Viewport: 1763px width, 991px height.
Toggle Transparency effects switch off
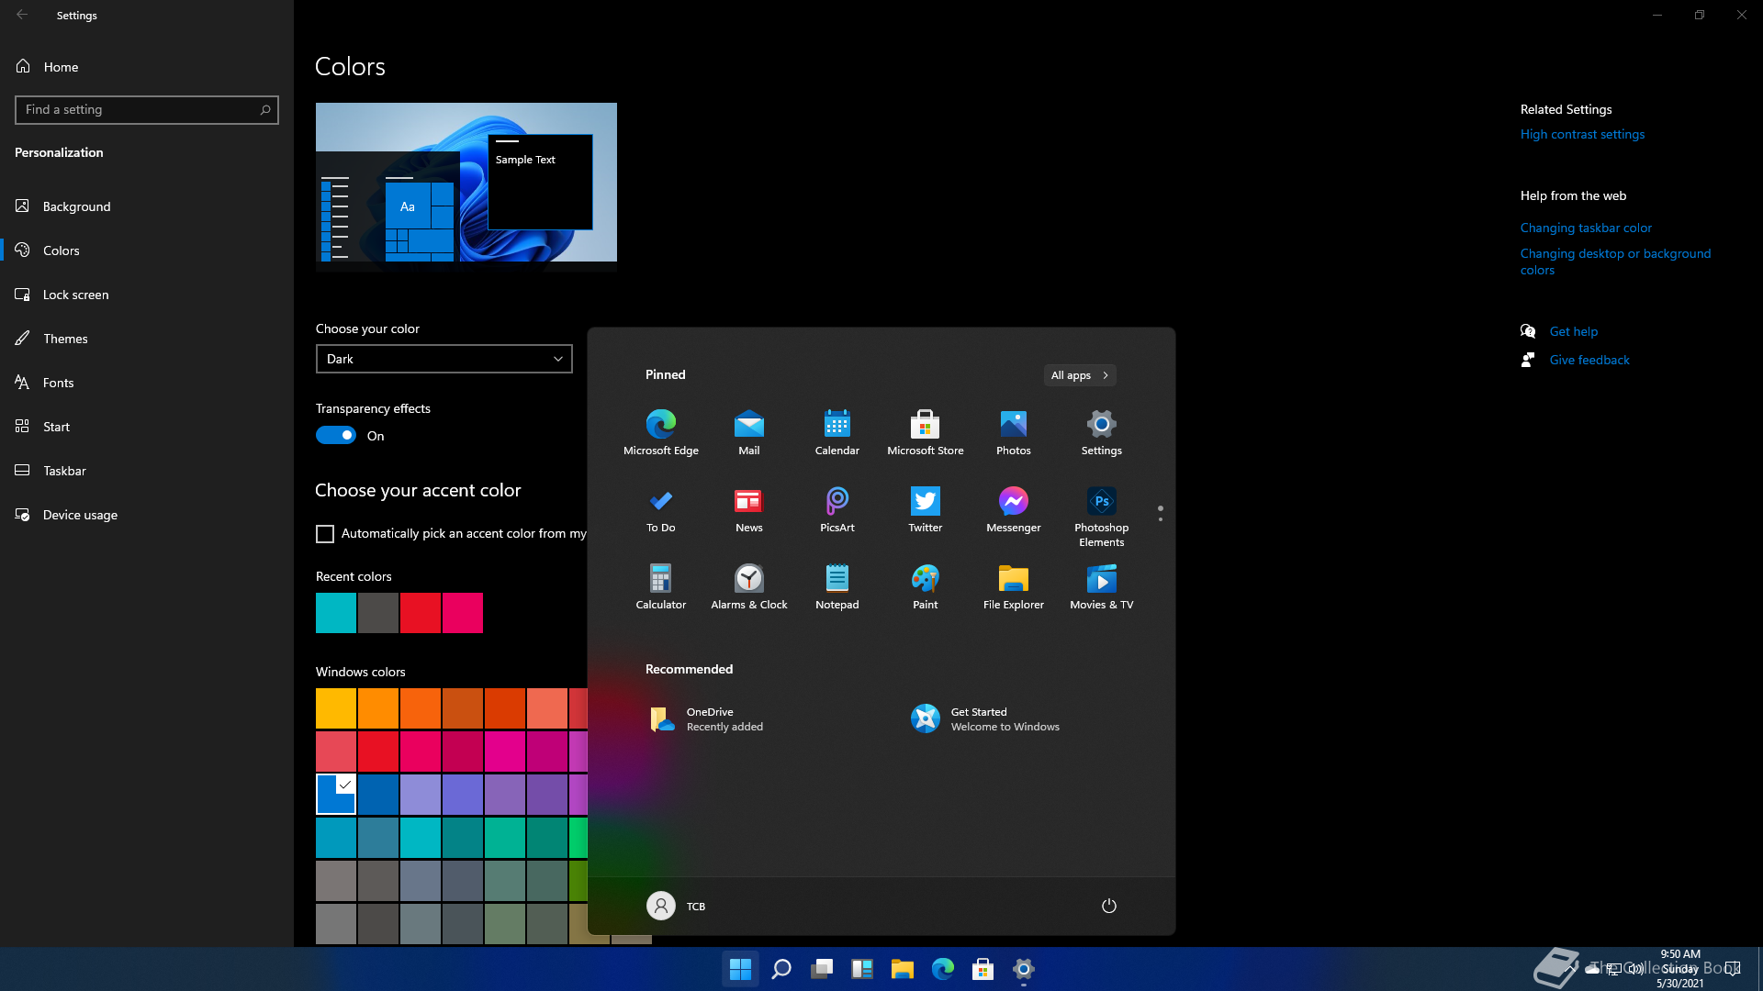(336, 436)
